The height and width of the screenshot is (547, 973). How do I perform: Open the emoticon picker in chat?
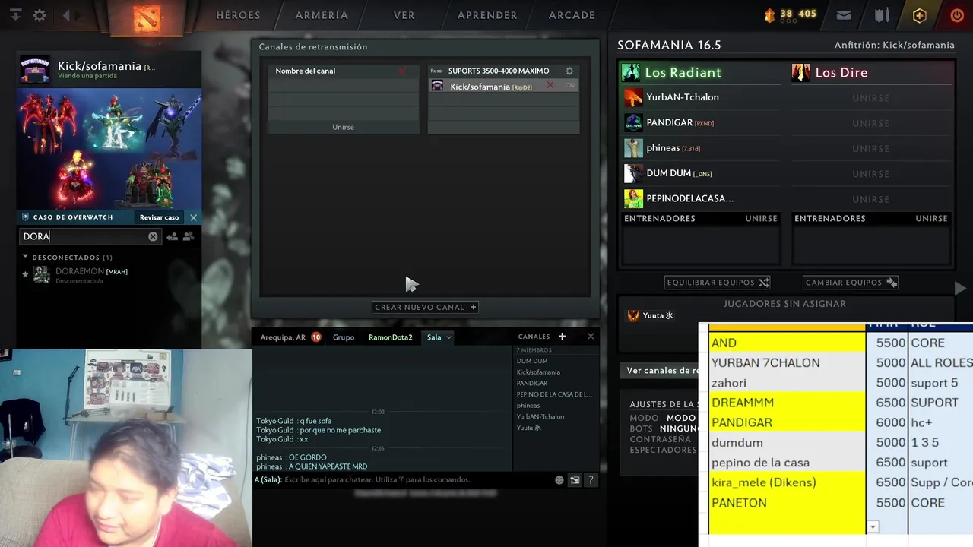[x=559, y=479]
